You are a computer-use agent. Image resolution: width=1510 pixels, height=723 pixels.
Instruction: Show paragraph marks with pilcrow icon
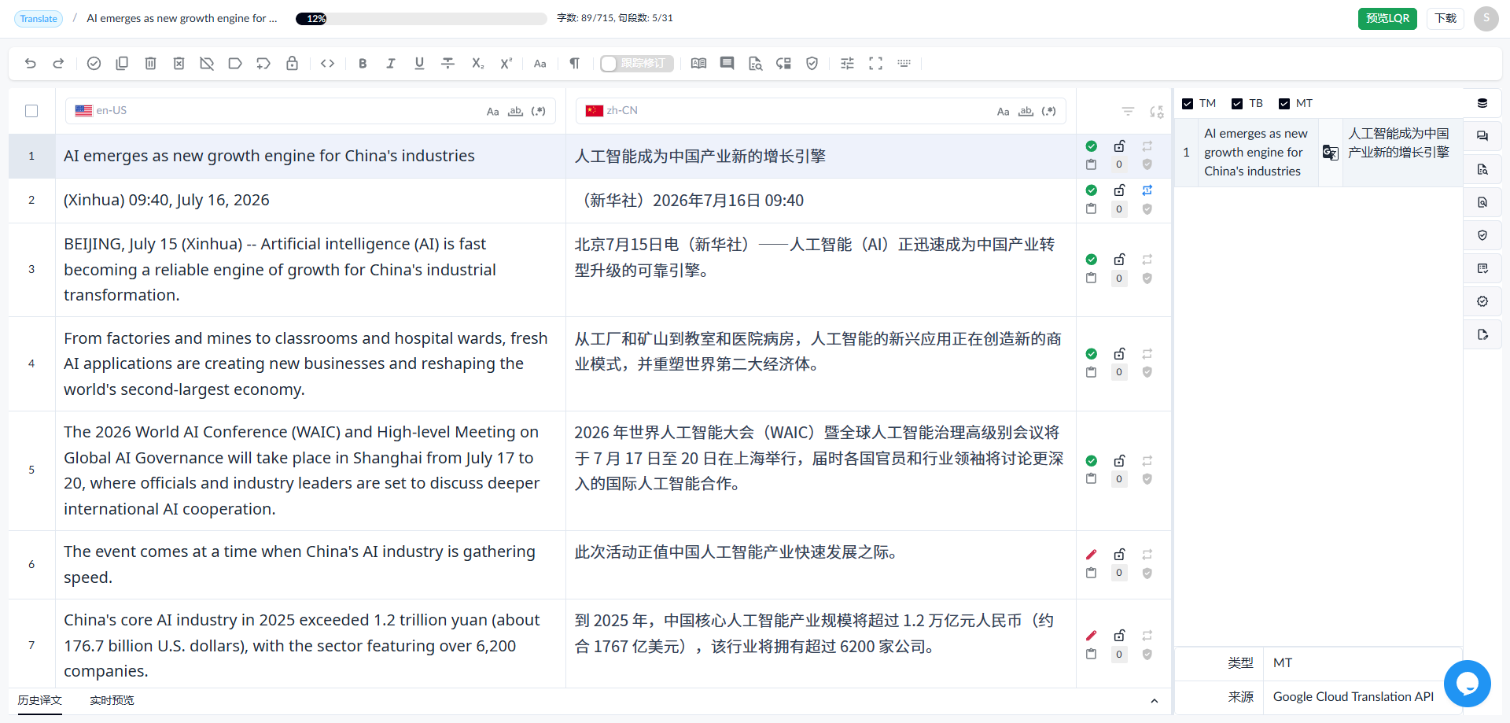tap(575, 64)
